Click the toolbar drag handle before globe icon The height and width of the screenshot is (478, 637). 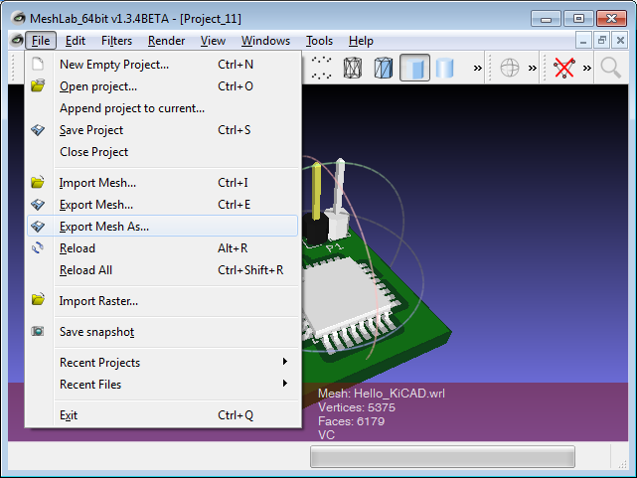click(490, 68)
